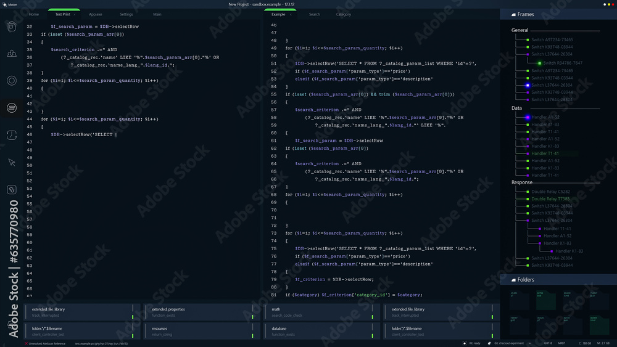This screenshot has width=617, height=347.
Task: Click GHT-8 encoding status entry
Action: [x=548, y=343]
